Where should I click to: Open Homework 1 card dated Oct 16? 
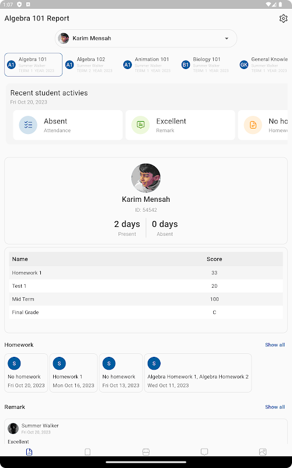coord(74,373)
